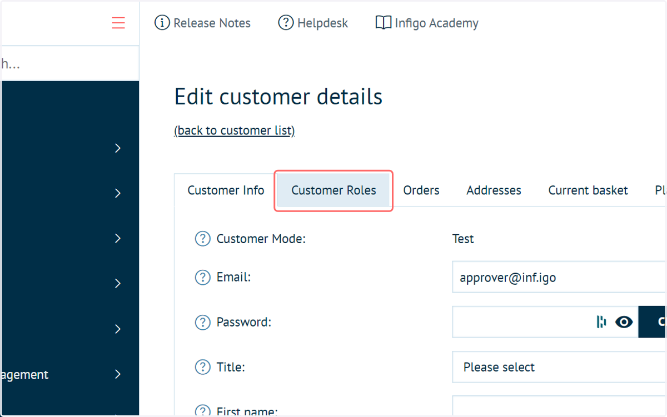Image resolution: width=667 pixels, height=417 pixels.
Task: Click the 'Edit customer details' heading
Action: point(278,97)
